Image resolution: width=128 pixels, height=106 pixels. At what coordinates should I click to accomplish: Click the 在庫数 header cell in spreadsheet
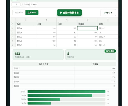(x=87, y=24)
